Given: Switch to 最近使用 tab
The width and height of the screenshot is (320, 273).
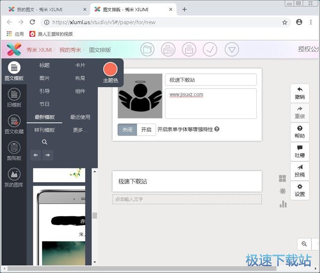Looking at the screenshot, I should pos(80,117).
